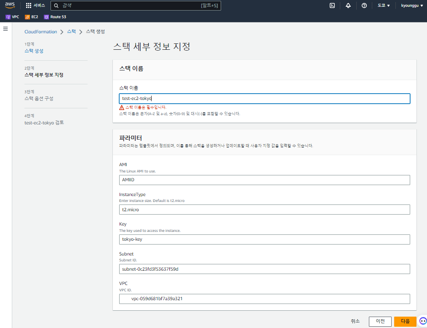
Task: Click the 'The key used to access' description
Action: pyautogui.click(x=150, y=231)
